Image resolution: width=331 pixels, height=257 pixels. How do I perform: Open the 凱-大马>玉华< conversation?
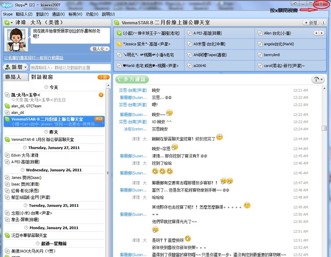54,97
